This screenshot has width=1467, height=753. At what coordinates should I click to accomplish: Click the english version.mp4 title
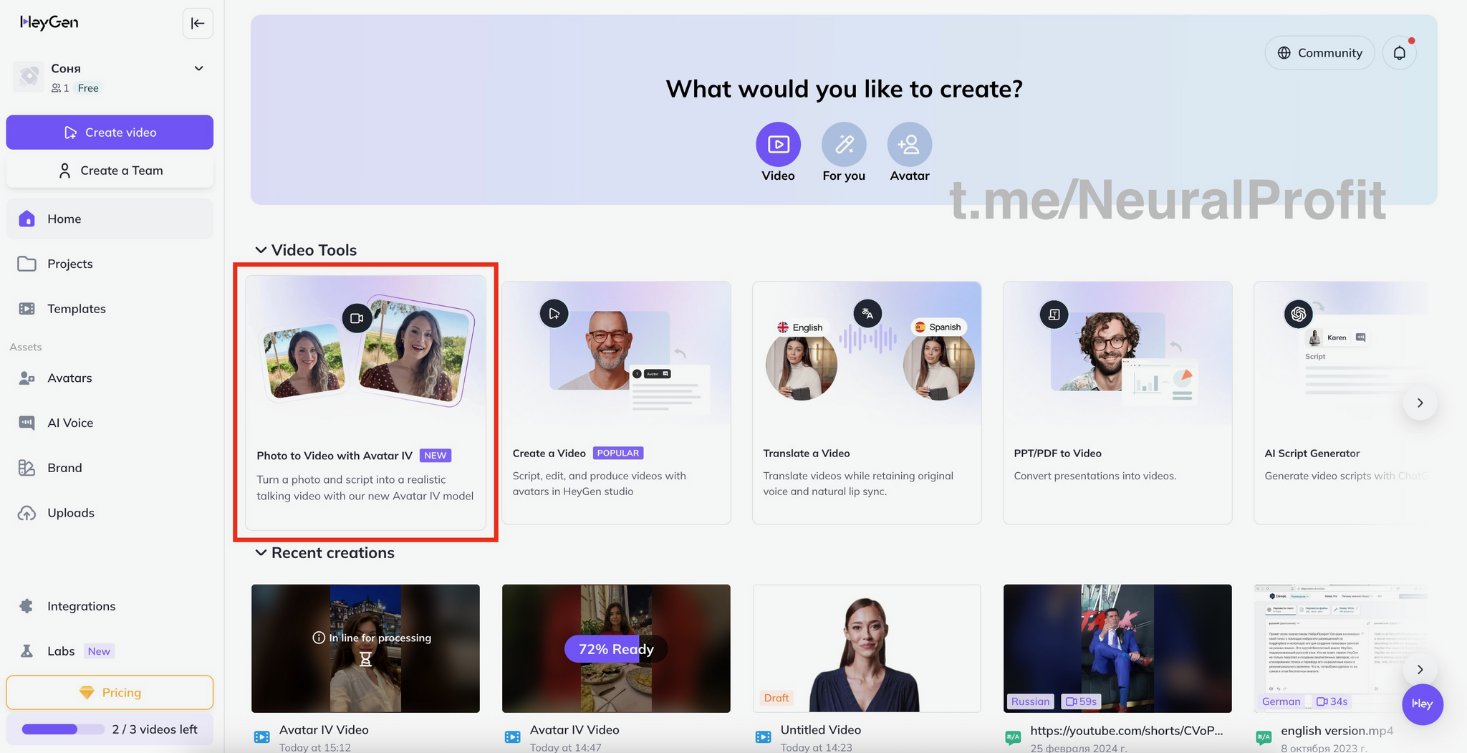pos(1337,731)
